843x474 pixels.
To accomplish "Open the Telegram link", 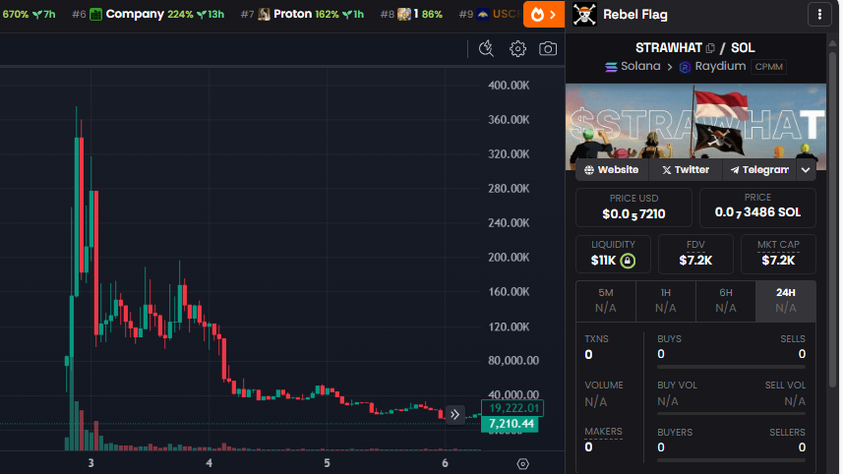I will (x=759, y=170).
